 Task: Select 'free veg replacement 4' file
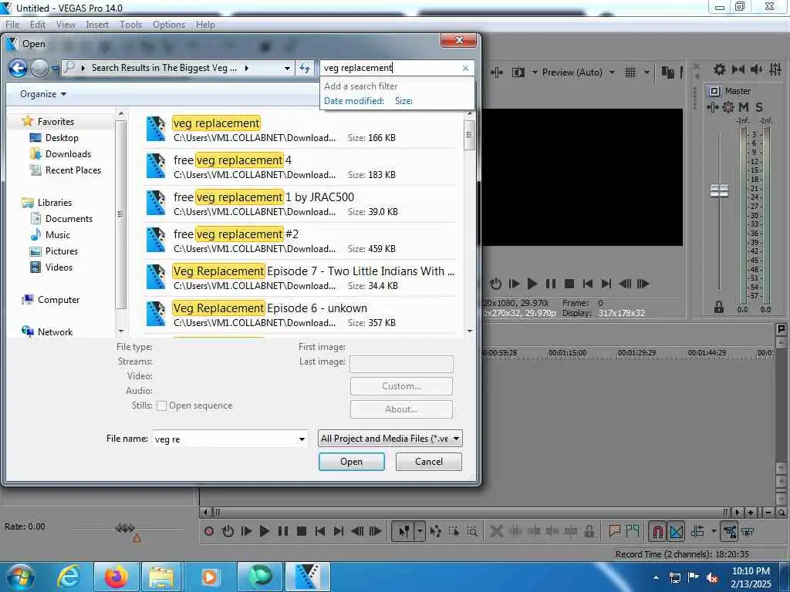pos(300,167)
